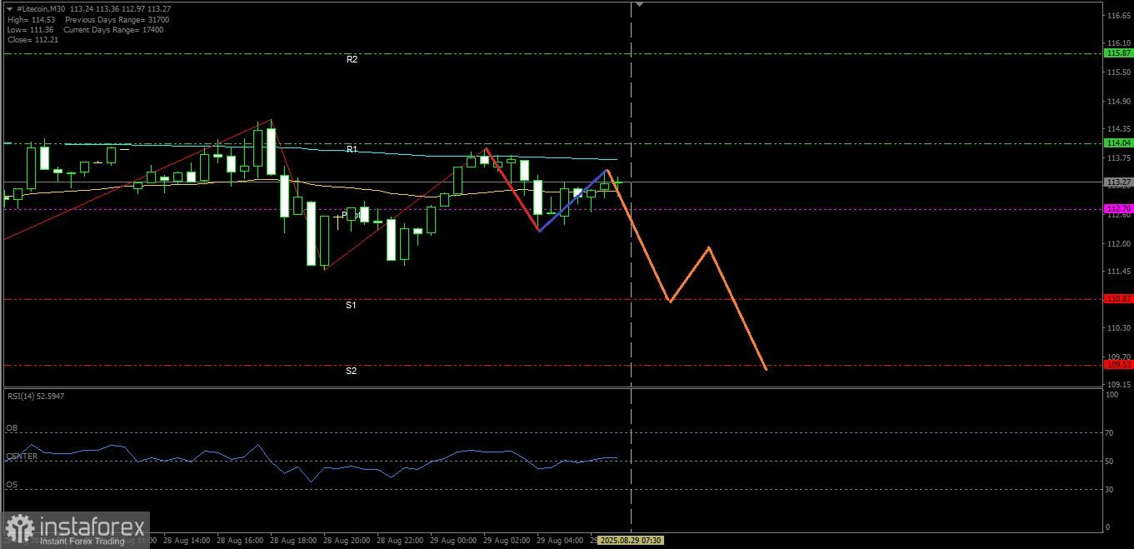This screenshot has height=549, width=1134.
Task: Click the chart shift triangle marker at top
Action: pos(639,5)
